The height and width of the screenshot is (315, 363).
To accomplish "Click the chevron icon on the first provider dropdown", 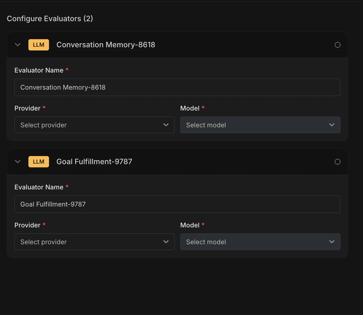I will click(x=166, y=125).
